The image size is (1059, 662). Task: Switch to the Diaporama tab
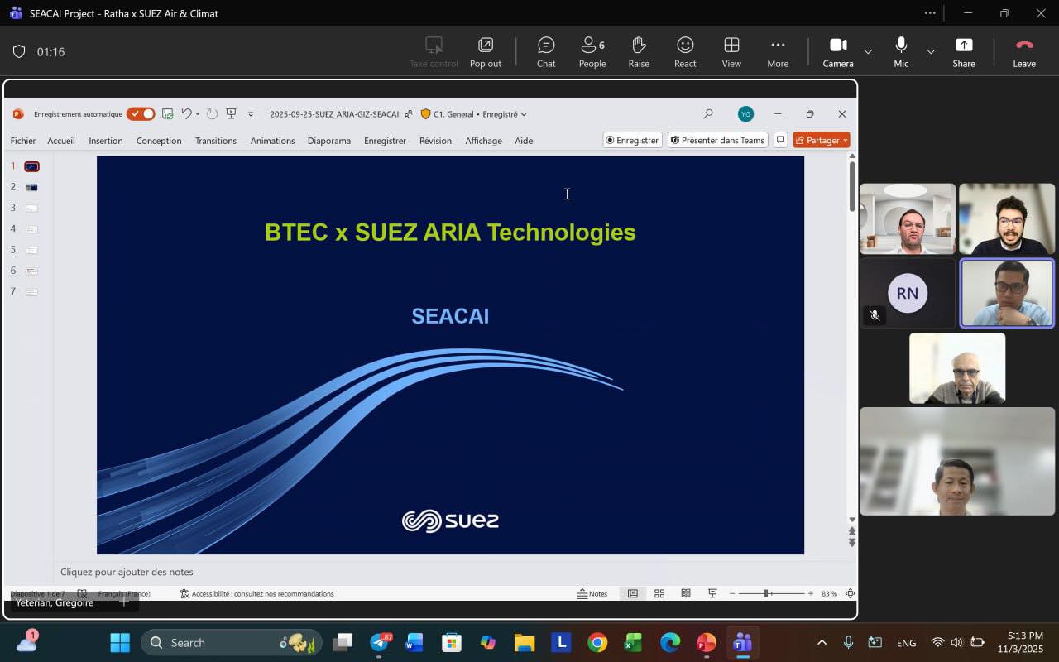coord(328,141)
